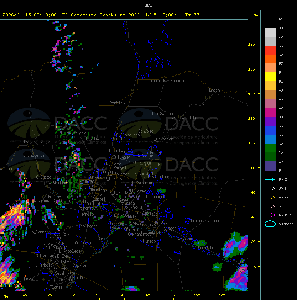Click the '180' tick on vertical km axis
Screen dimensions: 297x300
[251, 45]
